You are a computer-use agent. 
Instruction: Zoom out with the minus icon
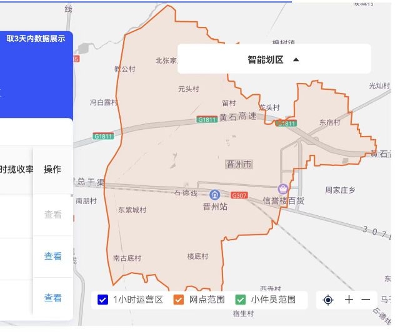pyautogui.click(x=366, y=300)
